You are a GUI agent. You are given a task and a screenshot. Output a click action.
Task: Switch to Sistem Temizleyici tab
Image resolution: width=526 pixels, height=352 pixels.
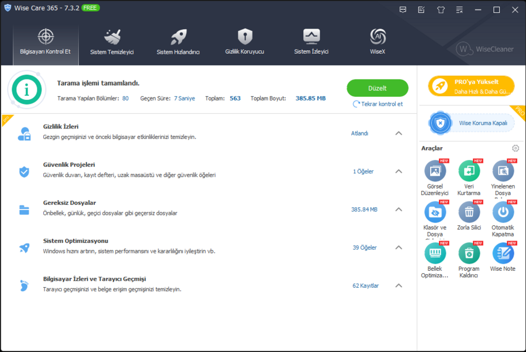112,43
